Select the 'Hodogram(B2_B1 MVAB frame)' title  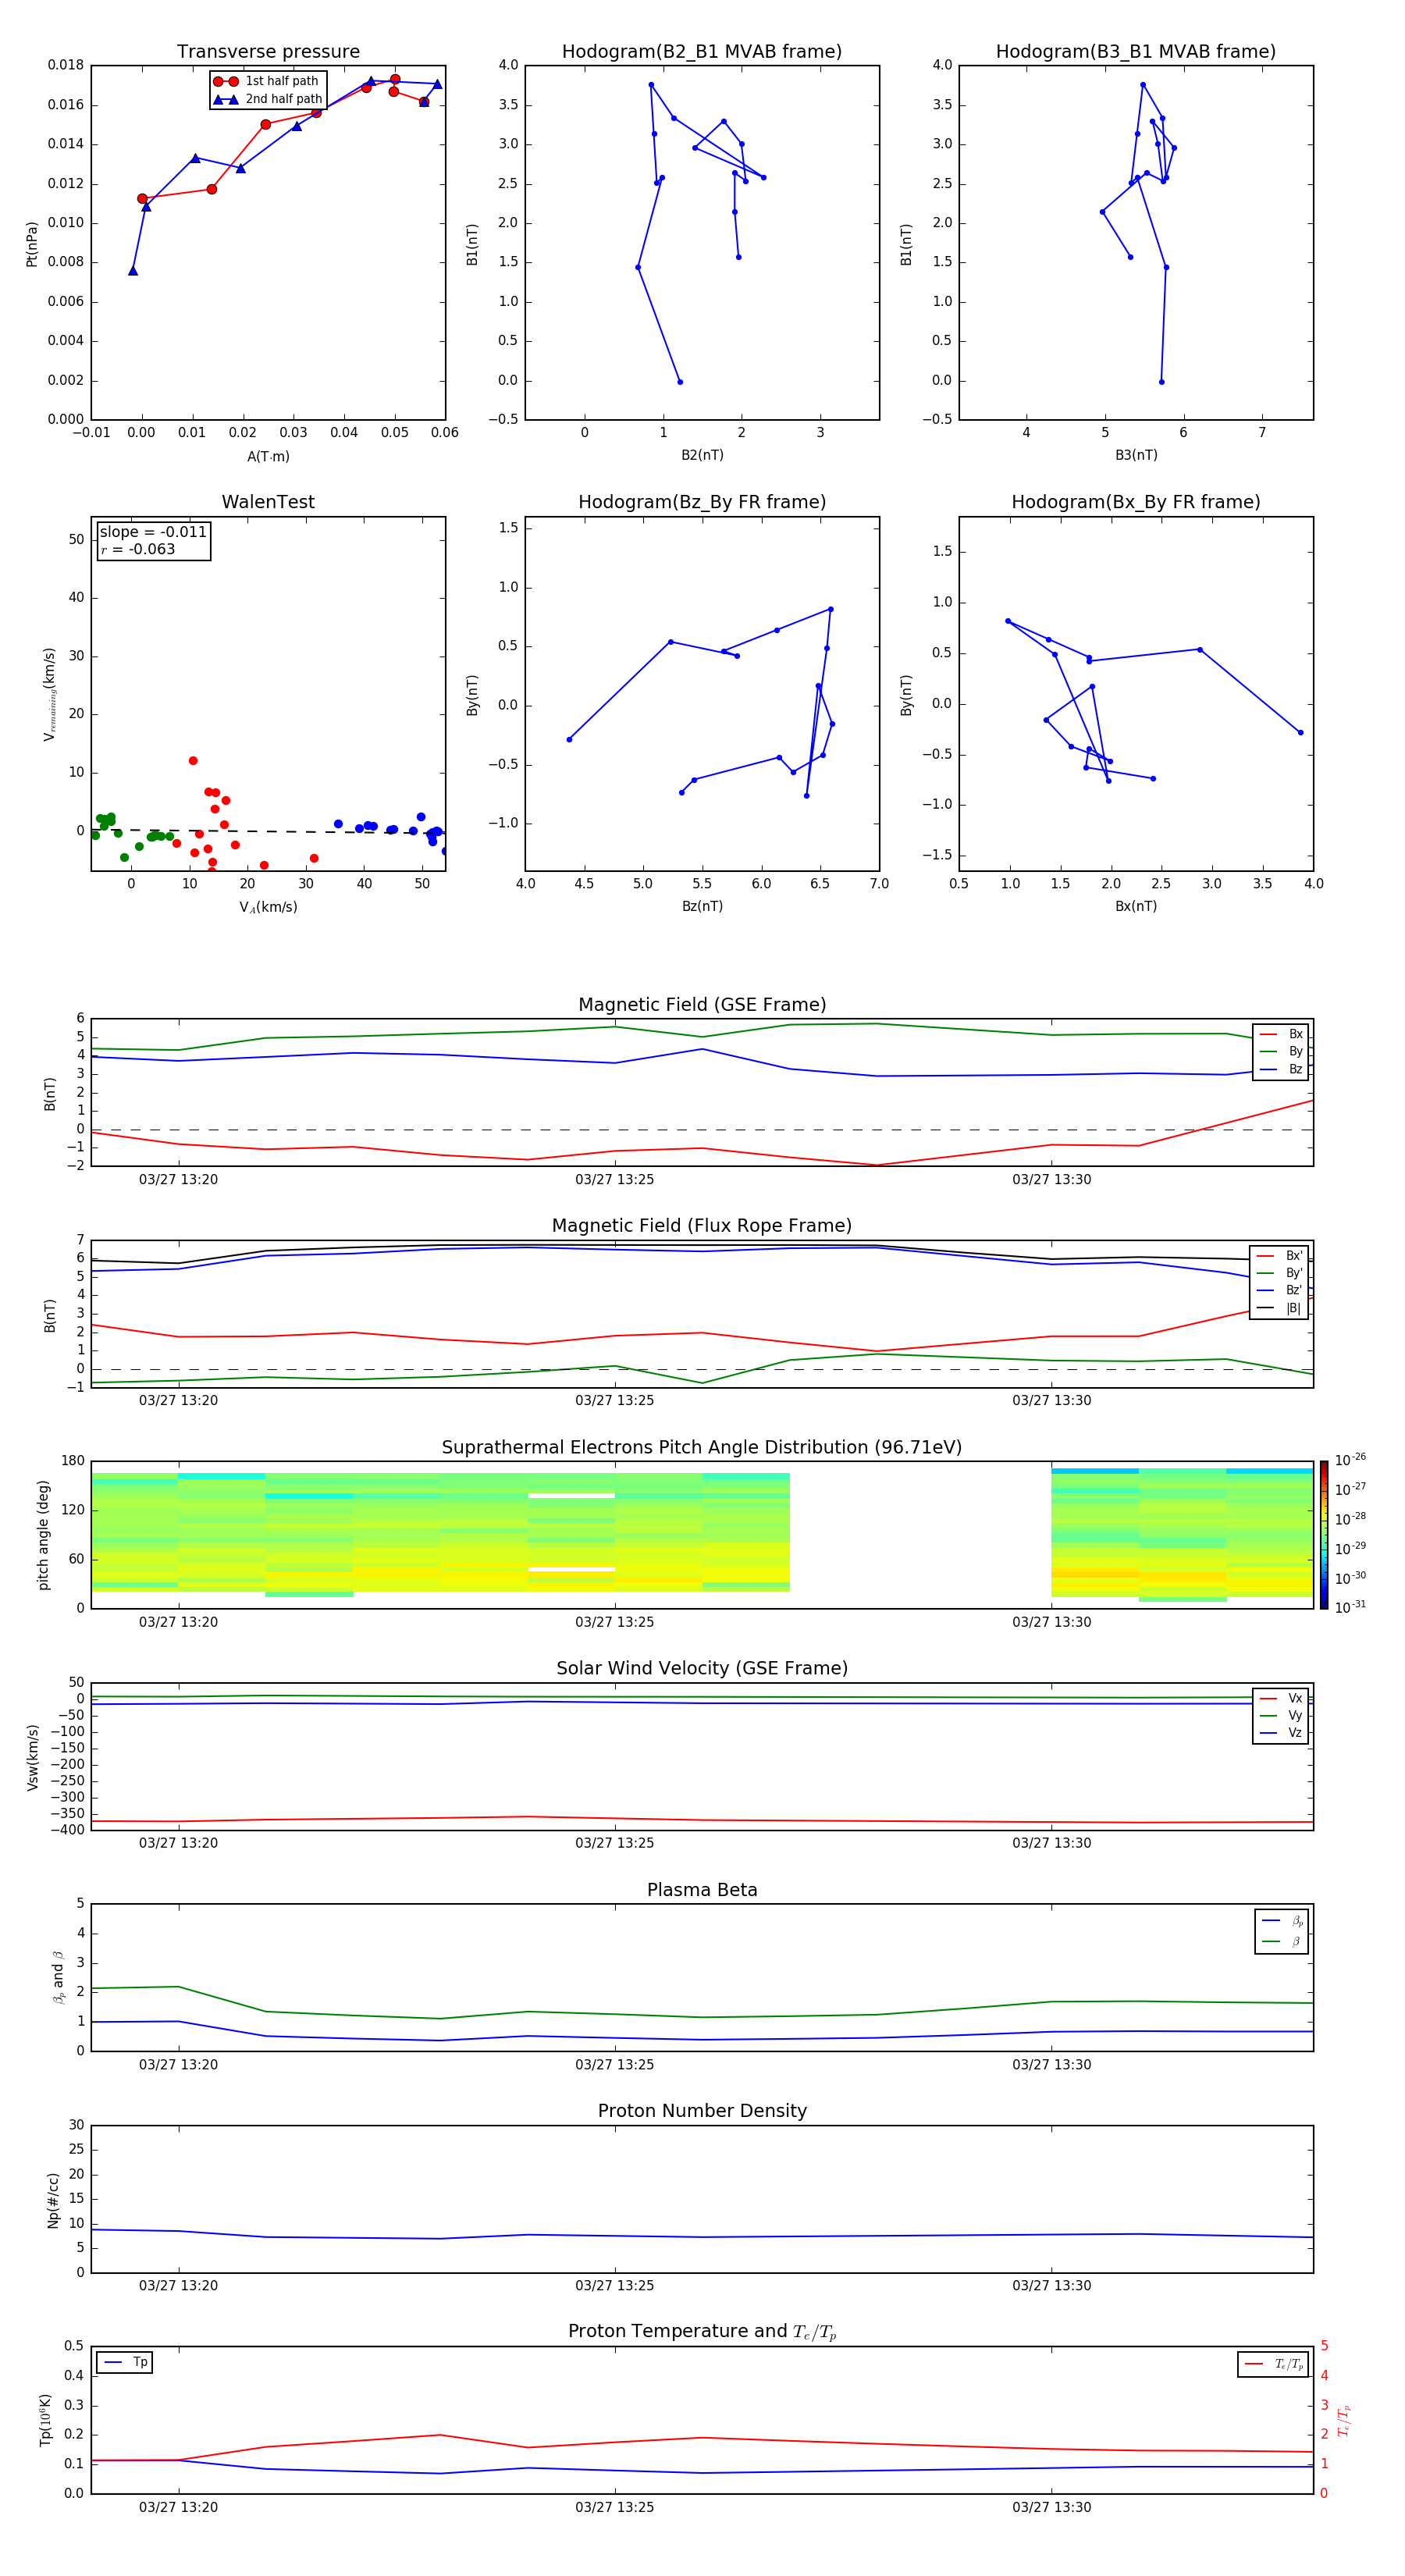pyautogui.click(x=702, y=52)
